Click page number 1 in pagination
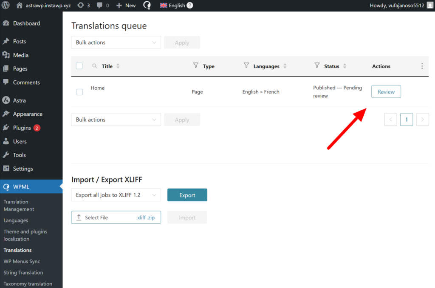 point(406,120)
